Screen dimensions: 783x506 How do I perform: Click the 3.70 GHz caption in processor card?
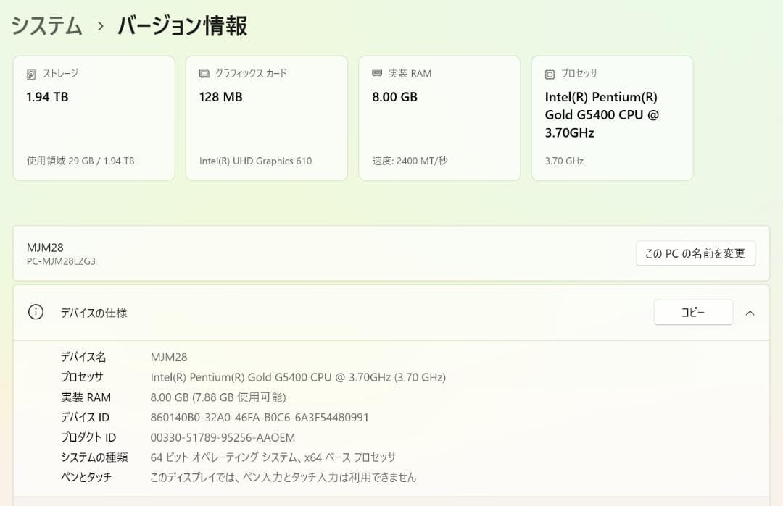pos(564,161)
